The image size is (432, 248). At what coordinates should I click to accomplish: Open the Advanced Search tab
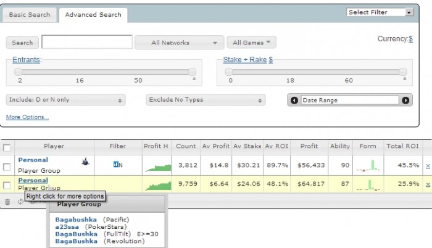point(93,15)
